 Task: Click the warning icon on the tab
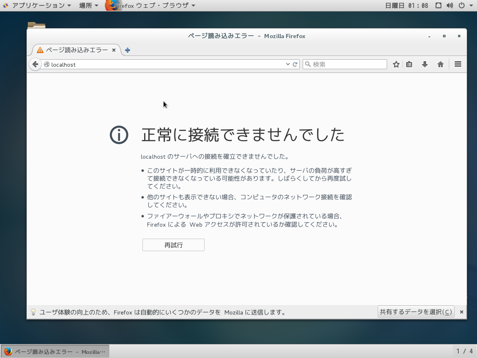[40, 50]
